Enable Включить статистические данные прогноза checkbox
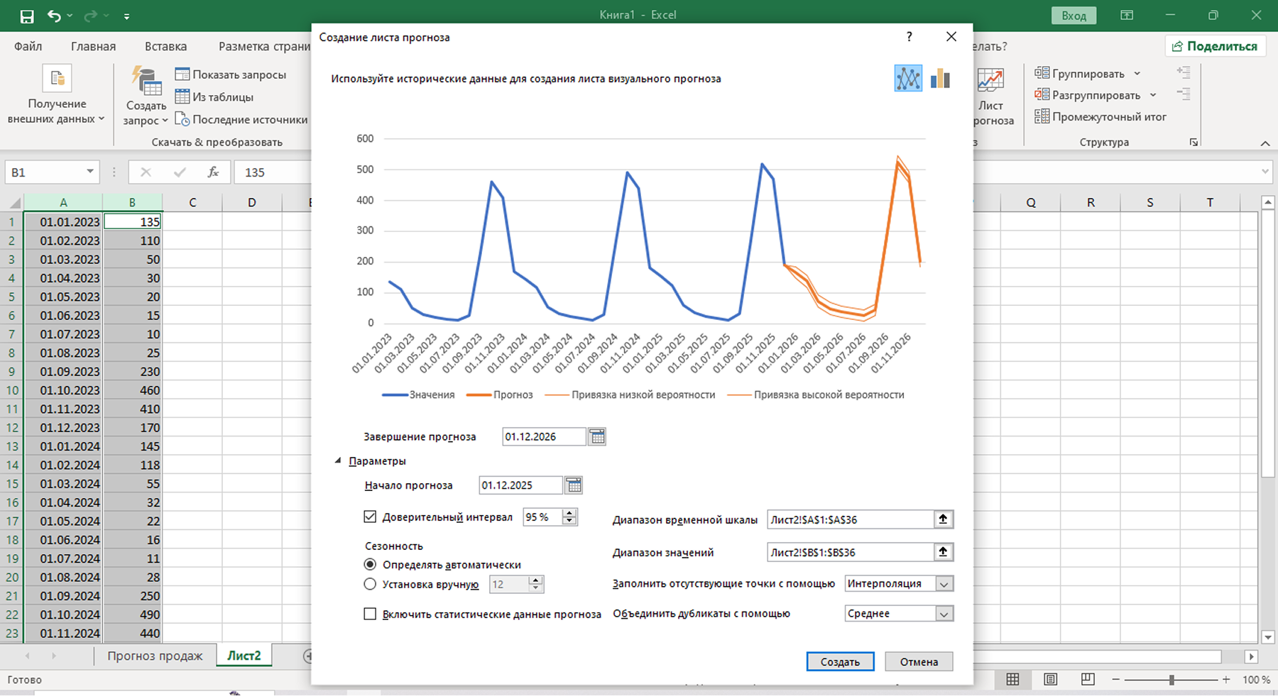This screenshot has height=696, width=1278. pos(370,614)
